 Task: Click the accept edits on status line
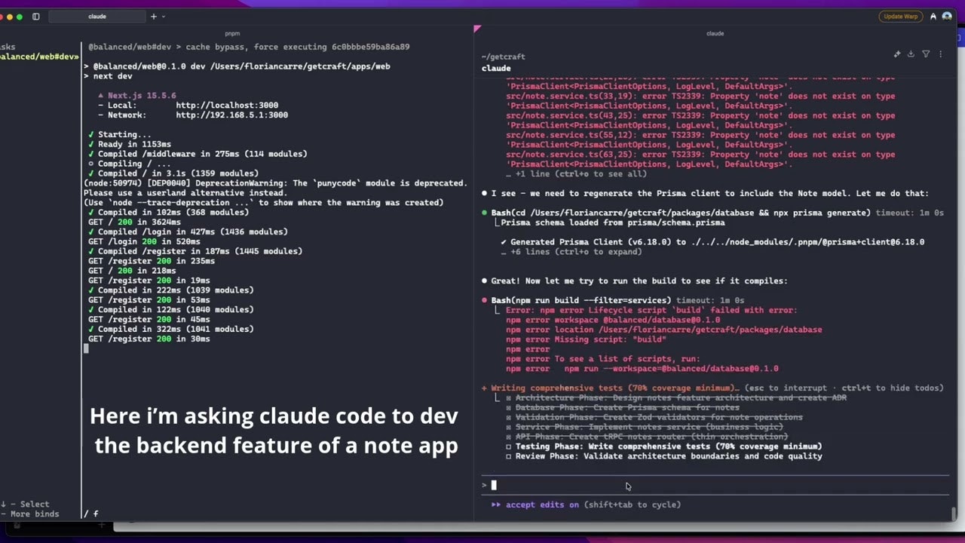pyautogui.click(x=586, y=505)
